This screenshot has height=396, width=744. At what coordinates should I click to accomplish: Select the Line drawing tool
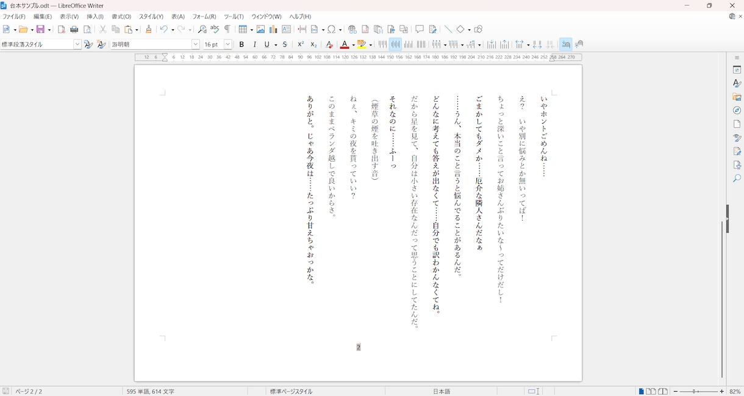[448, 29]
